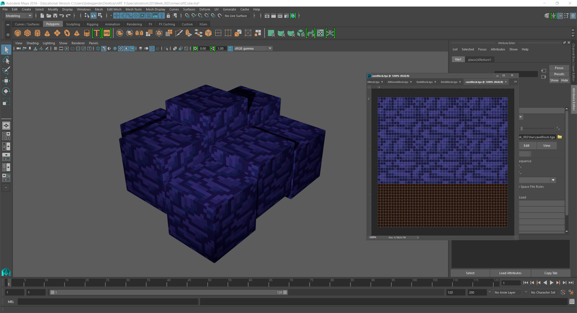Open the Deform menu
This screenshot has width=577, height=313.
click(x=205, y=9)
